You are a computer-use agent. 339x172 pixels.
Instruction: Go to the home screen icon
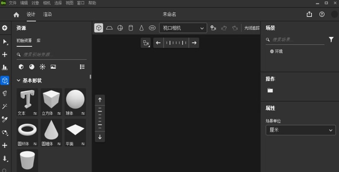(x=16, y=15)
